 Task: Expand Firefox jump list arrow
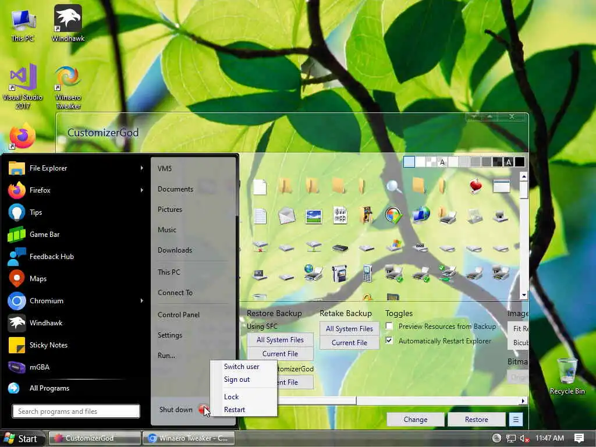[x=142, y=190]
